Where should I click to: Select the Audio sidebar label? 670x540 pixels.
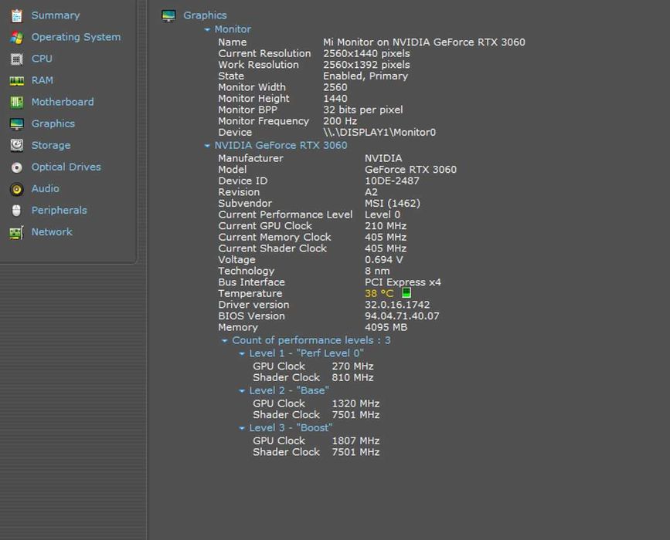tap(46, 188)
